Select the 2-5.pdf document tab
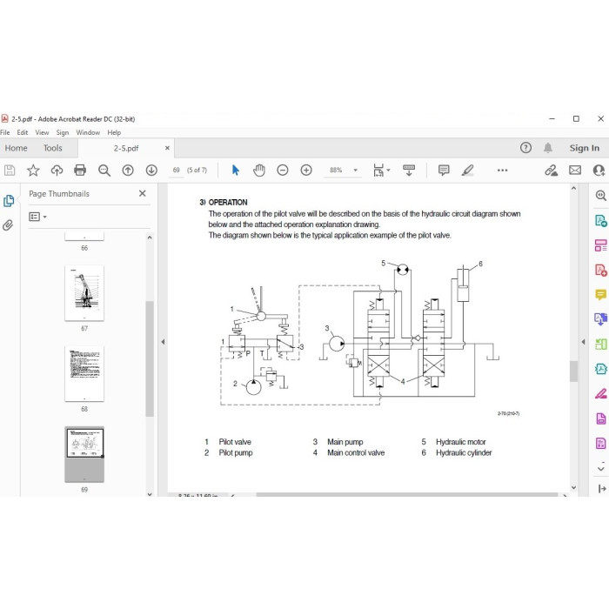The height and width of the screenshot is (609, 609). (126, 148)
